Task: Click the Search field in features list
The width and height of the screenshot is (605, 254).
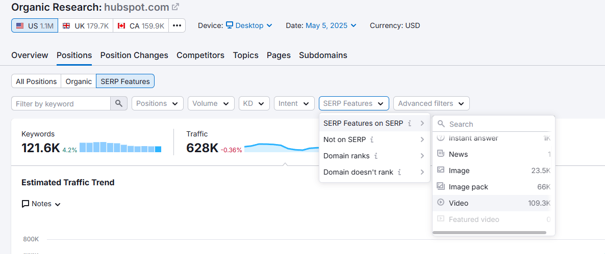Action: [x=493, y=124]
